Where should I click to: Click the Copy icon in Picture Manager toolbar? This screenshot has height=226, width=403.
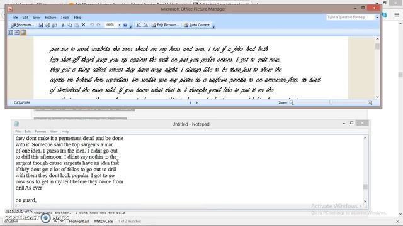[x=70, y=25]
